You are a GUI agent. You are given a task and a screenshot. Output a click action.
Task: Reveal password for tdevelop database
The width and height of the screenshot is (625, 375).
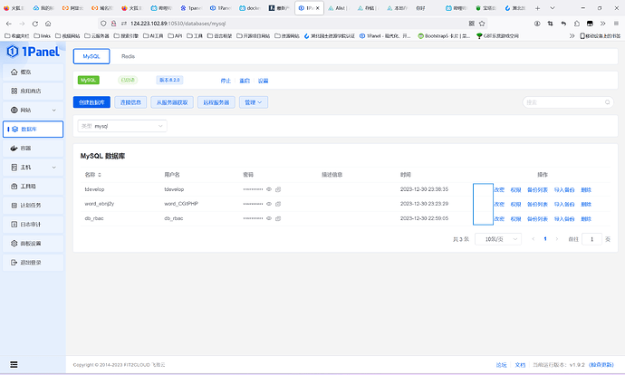pyautogui.click(x=269, y=189)
